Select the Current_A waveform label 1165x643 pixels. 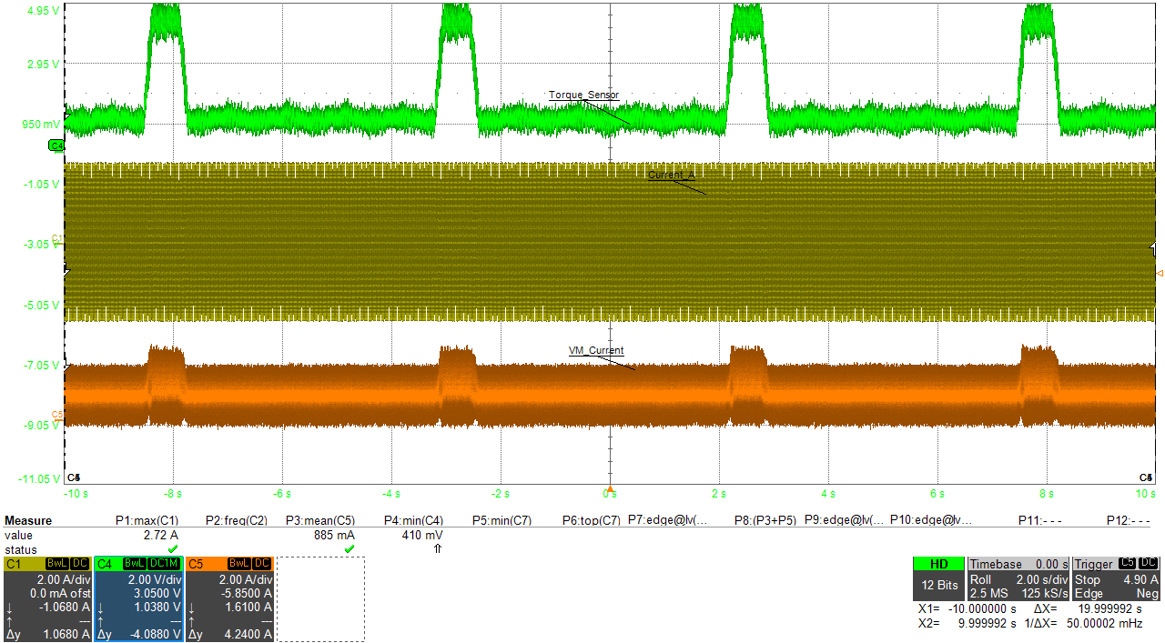[671, 175]
